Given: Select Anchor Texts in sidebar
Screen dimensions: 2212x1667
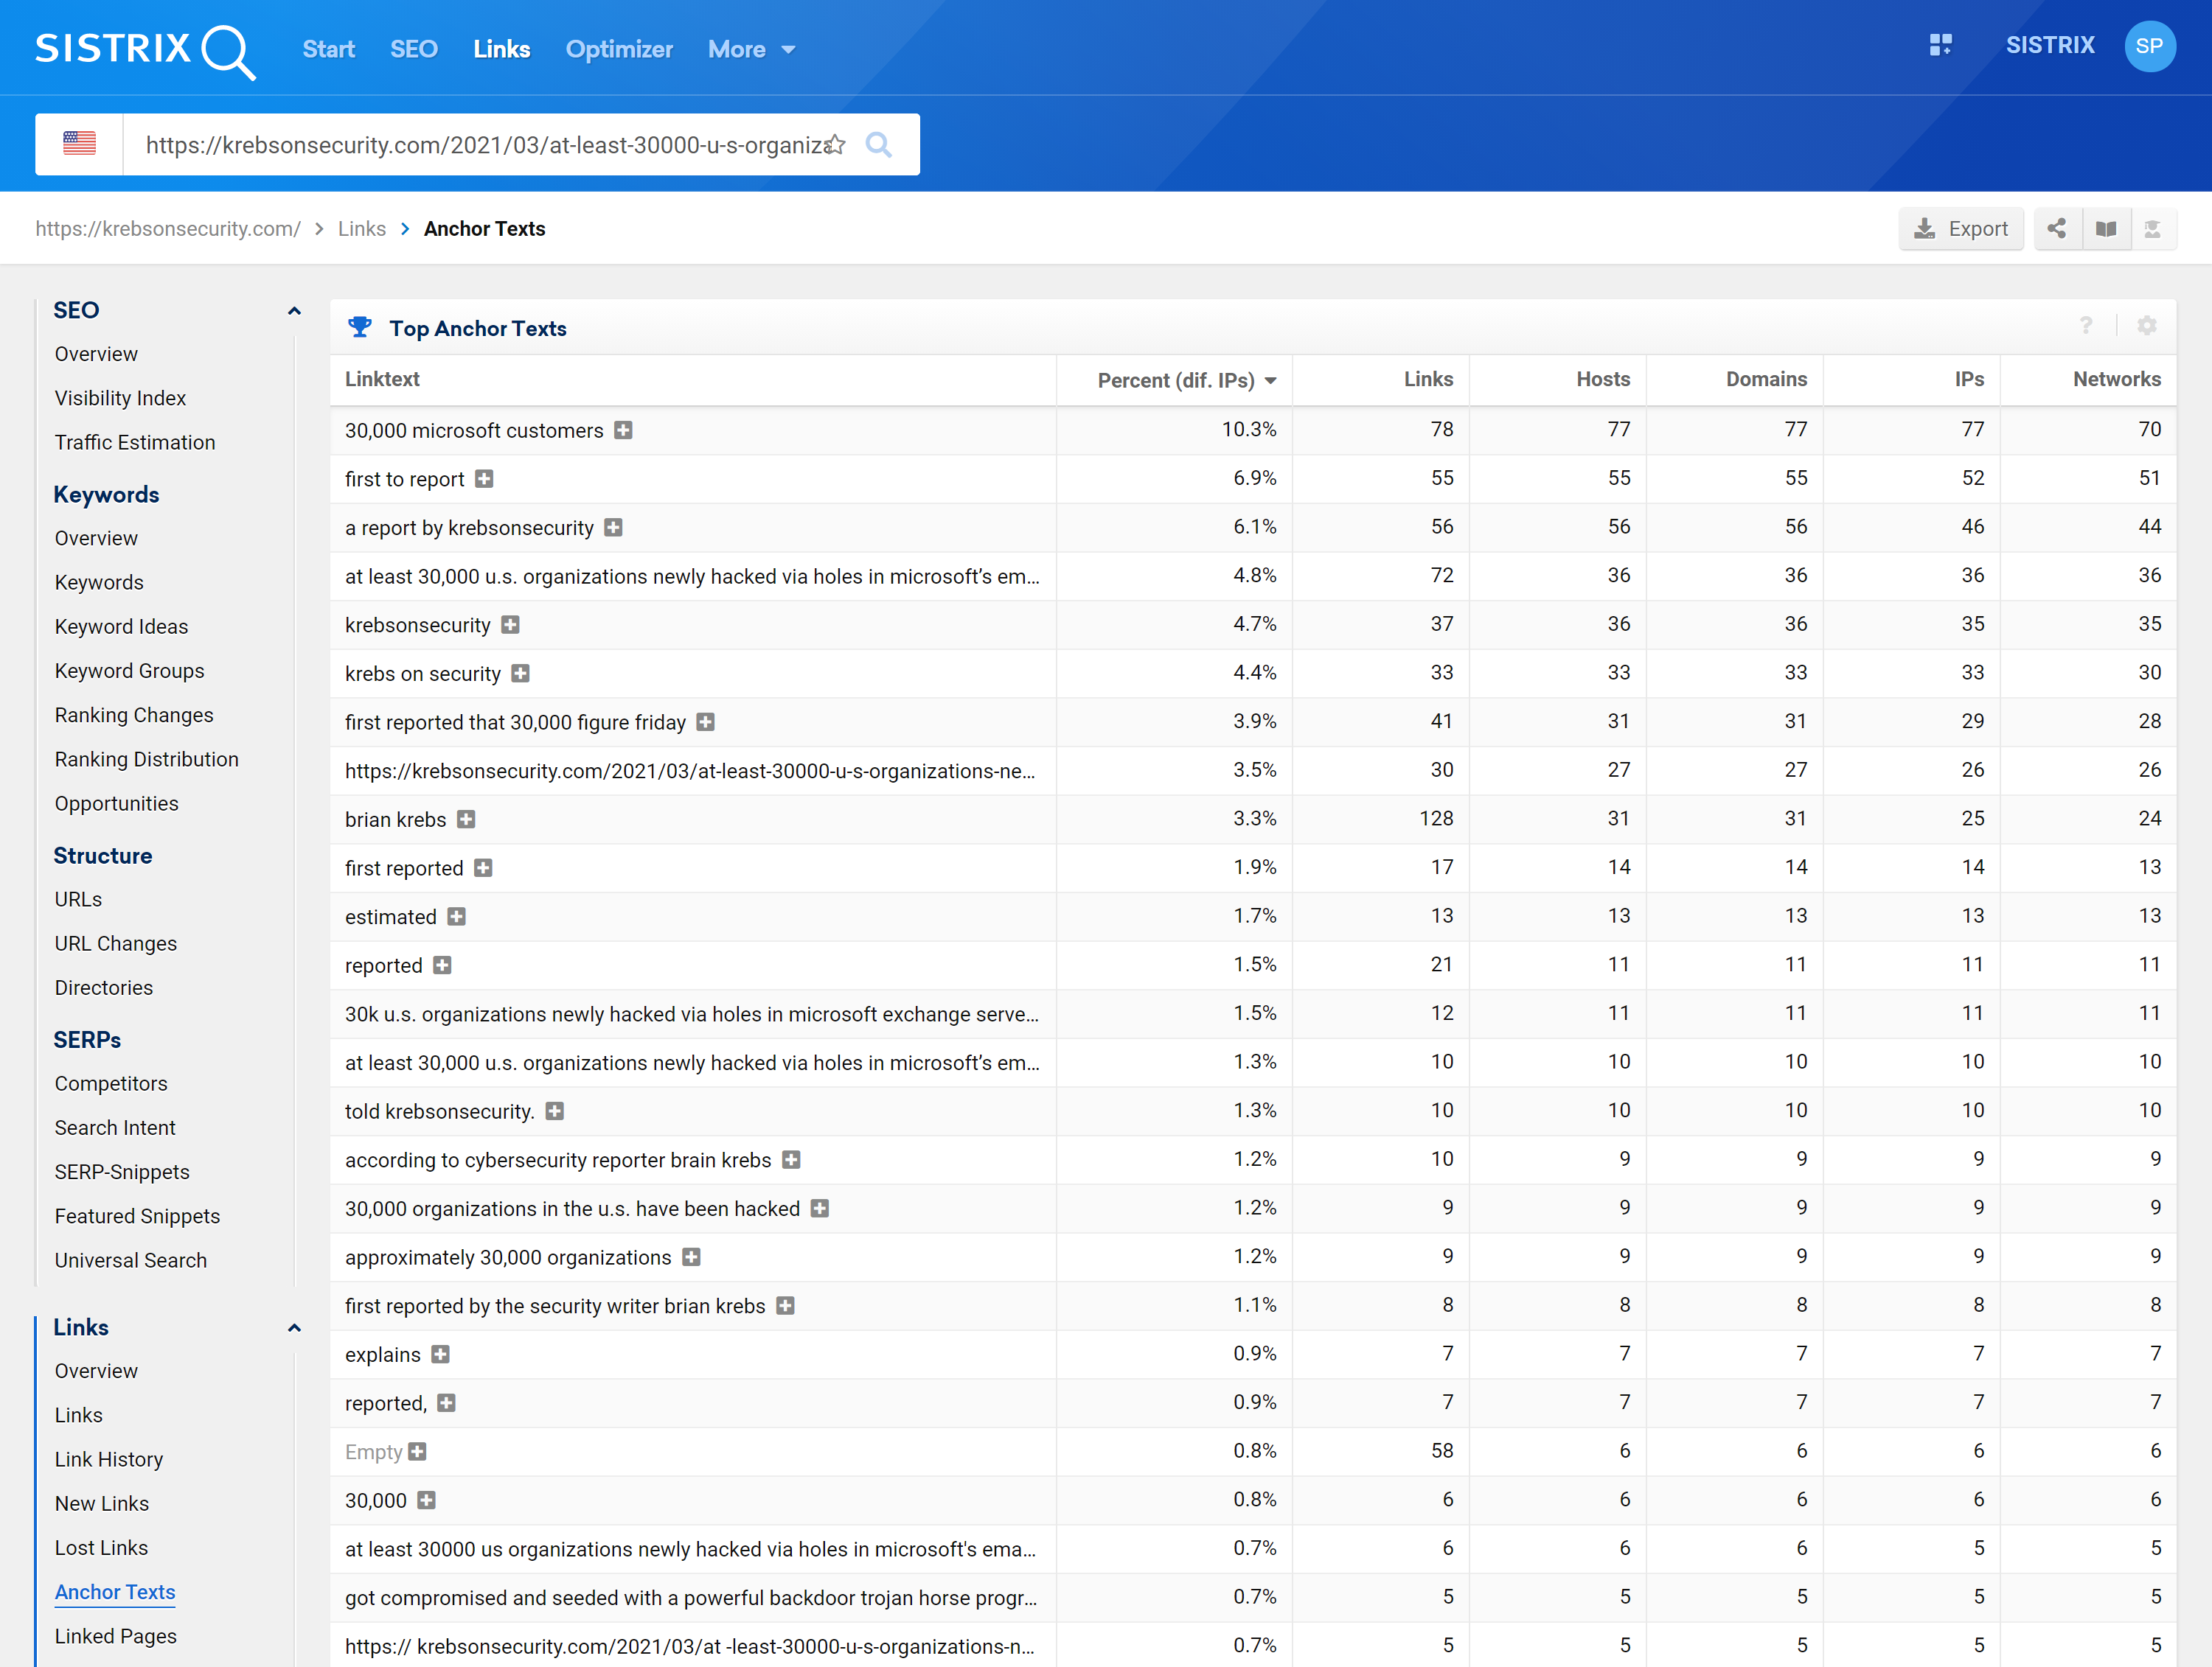Looking at the screenshot, I should pos(115,1592).
